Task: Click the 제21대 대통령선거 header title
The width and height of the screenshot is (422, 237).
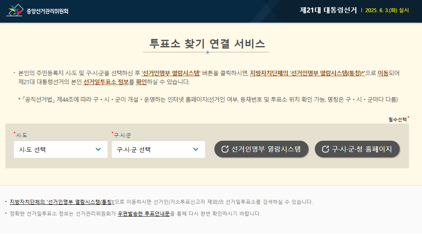Action: tap(328, 10)
